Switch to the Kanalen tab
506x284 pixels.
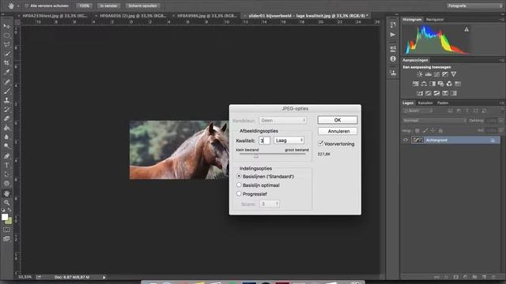[425, 103]
